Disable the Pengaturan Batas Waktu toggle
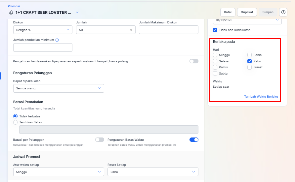This screenshot has width=295, height=182. pyautogui.click(x=194, y=140)
